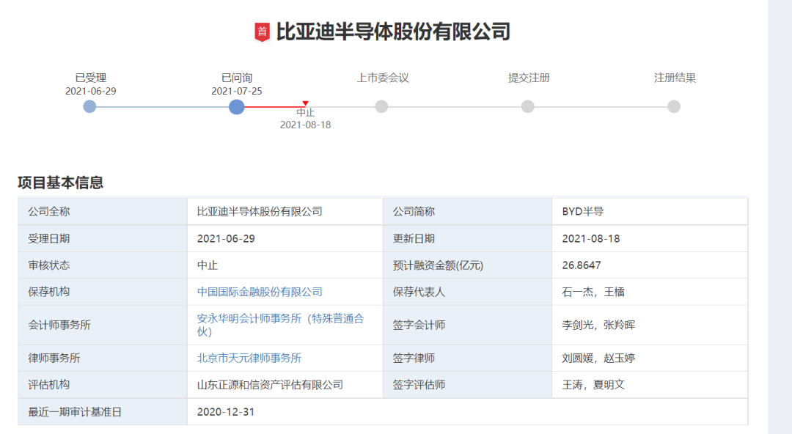Click the 项目基本信息 section heading

pos(61,183)
